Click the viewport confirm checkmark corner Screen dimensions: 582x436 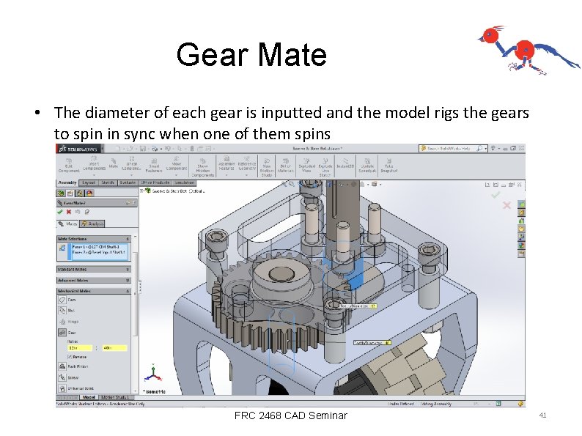496,195
